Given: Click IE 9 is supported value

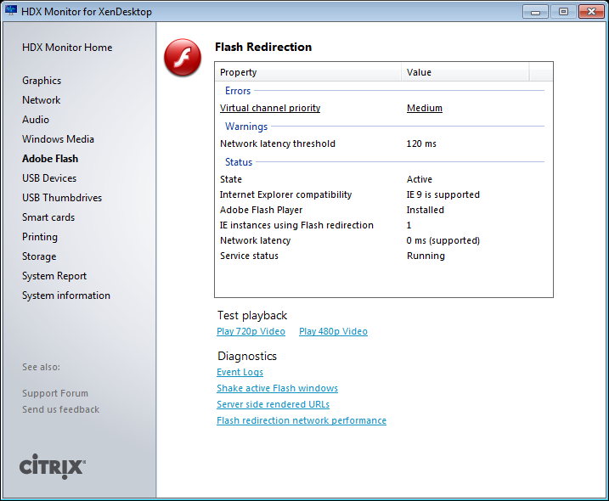Looking at the screenshot, I should 443,194.
